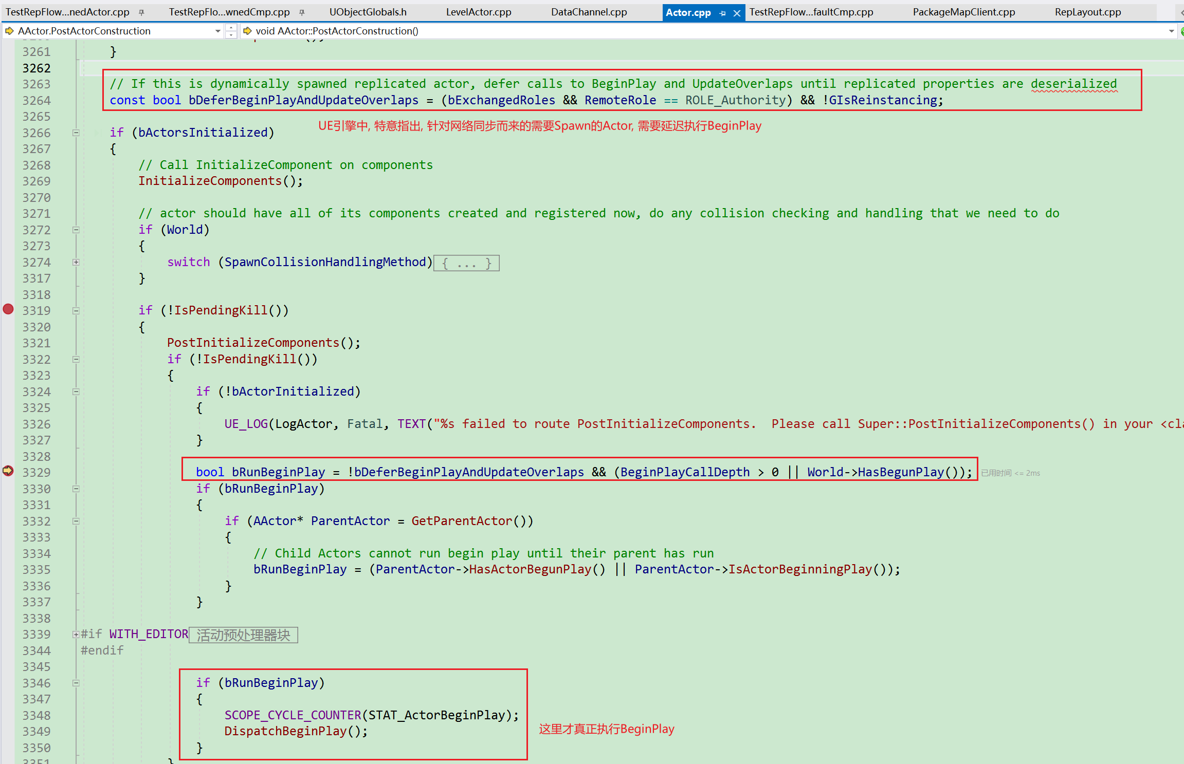The width and height of the screenshot is (1184, 764).
Task: Unpin the TestRepFlow...nedActor.cpp tab
Action: [x=141, y=12]
